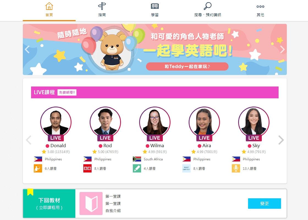Click Aira's TOEIC test icon
Viewport: 308px width, 220px height.
coord(186,168)
